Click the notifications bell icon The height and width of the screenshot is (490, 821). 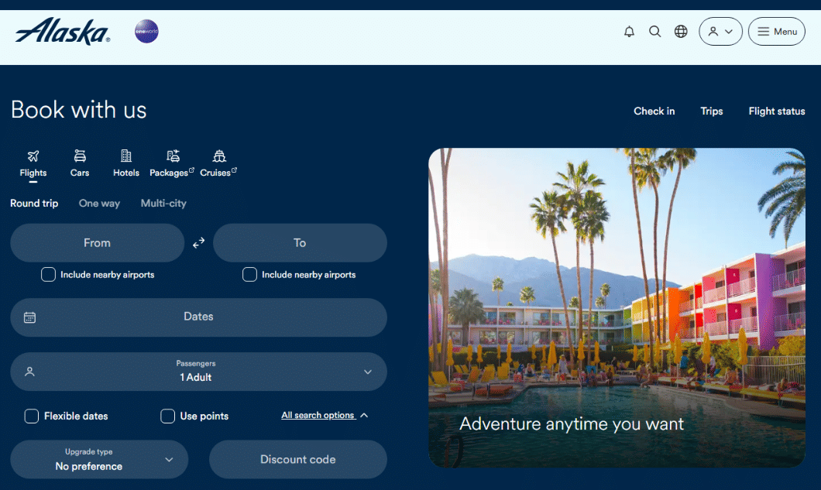(629, 32)
